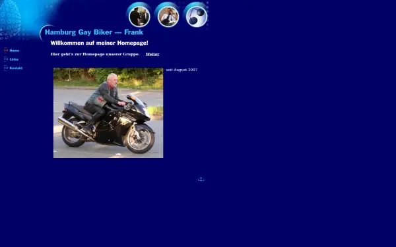Open the Kontakt page
The width and height of the screenshot is (396, 247).
pos(16,68)
